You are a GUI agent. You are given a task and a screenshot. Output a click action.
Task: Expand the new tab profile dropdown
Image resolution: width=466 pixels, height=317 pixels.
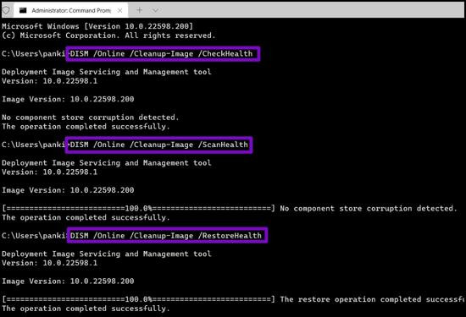tap(155, 10)
